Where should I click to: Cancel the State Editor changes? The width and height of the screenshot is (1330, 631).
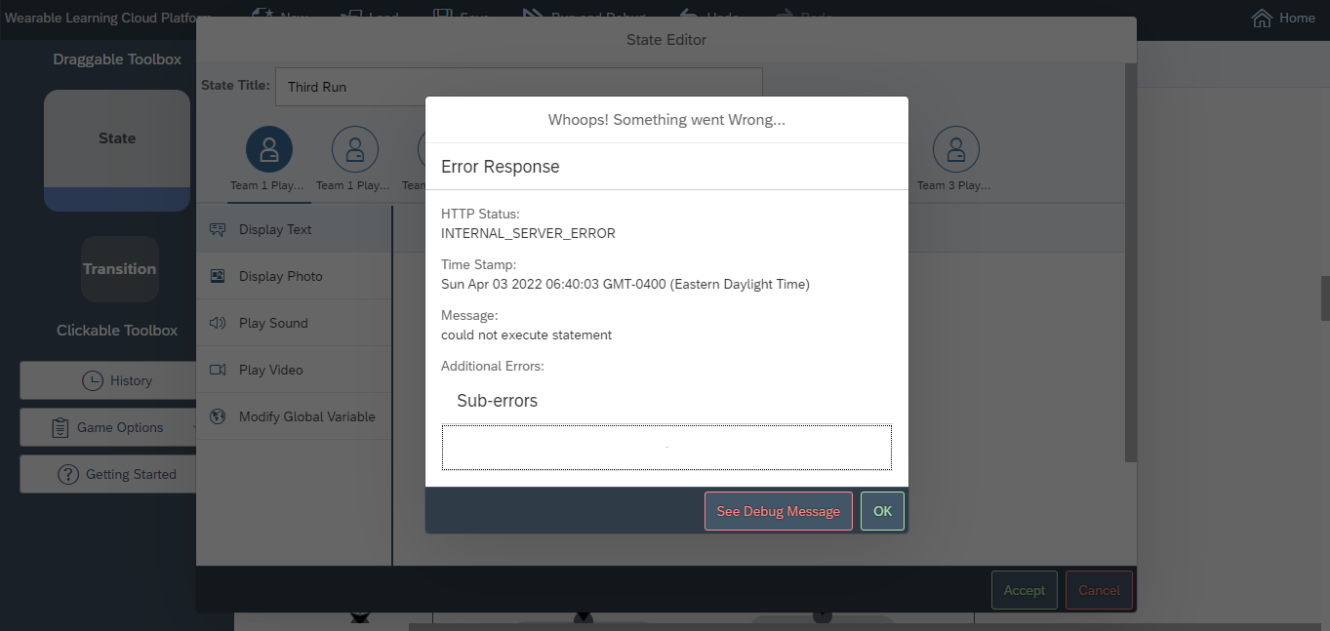[1099, 590]
